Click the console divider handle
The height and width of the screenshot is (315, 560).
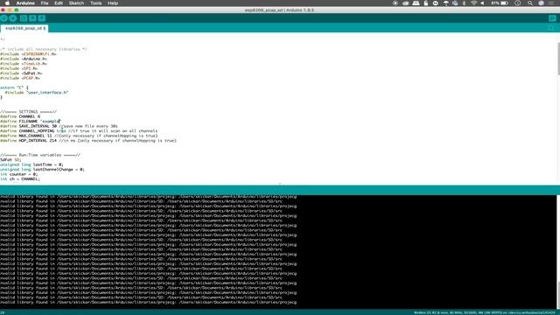point(280,184)
